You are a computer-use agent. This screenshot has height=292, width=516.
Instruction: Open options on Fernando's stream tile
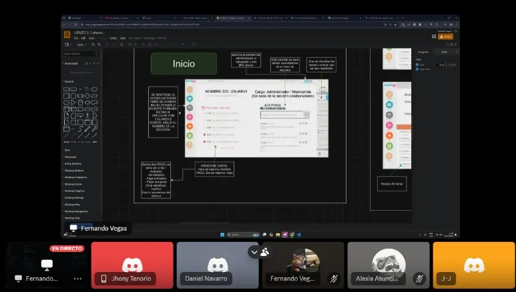pos(77,278)
